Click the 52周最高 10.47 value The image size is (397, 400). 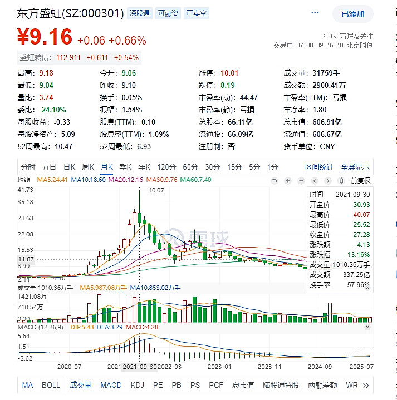63,147
